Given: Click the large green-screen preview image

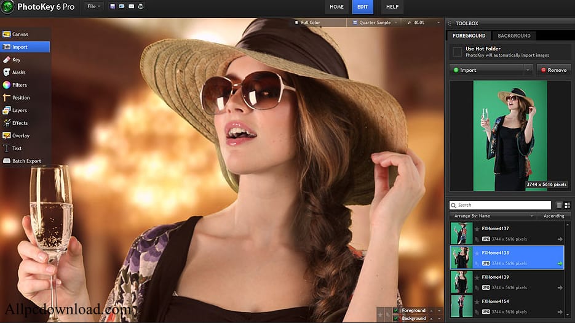Looking at the screenshot, I should click(x=510, y=135).
